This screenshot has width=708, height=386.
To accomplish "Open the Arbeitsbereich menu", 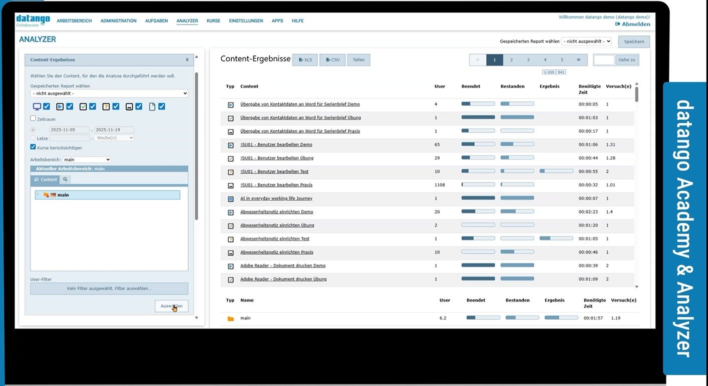I will 74,21.
